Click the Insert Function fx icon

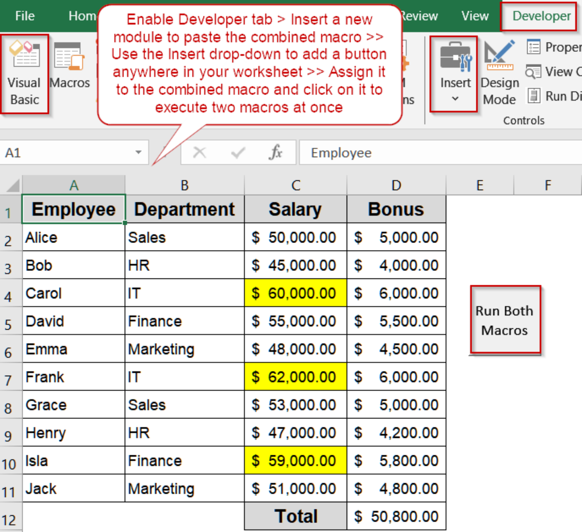[x=276, y=152]
